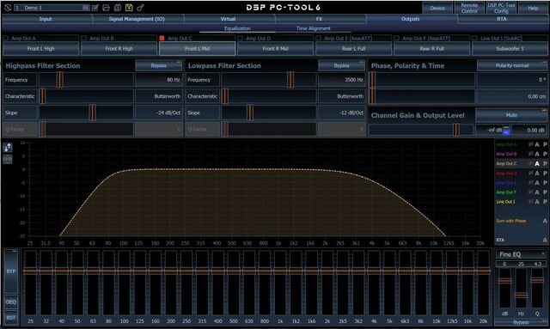
Task: Click the guitar/tool icon in top toolbar
Action: (140, 8)
